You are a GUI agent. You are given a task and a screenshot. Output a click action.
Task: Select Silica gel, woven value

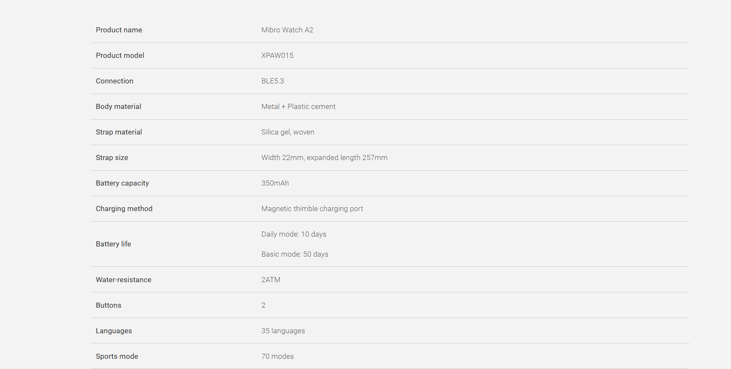click(288, 132)
